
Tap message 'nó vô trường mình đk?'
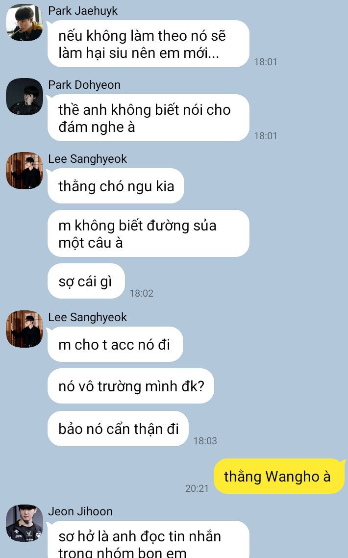tap(131, 386)
